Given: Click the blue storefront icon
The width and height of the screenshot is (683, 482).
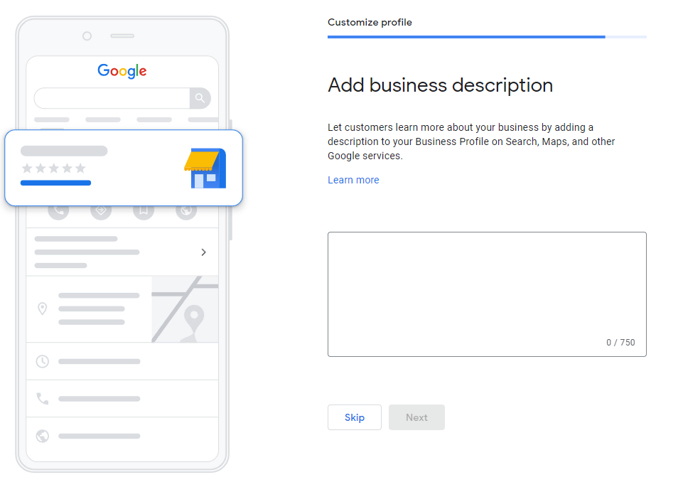Looking at the screenshot, I should (205, 168).
